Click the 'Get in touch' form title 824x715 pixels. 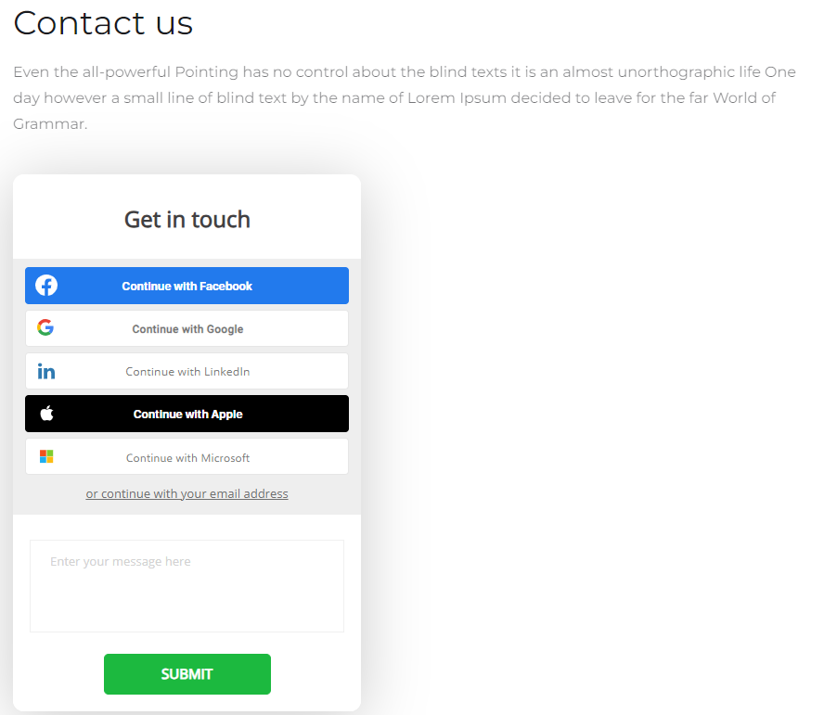pos(187,220)
